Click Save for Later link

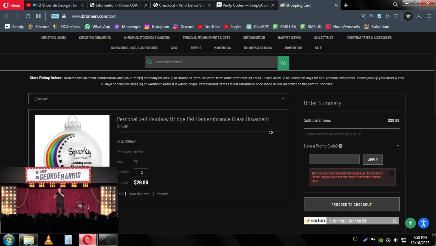point(139,194)
